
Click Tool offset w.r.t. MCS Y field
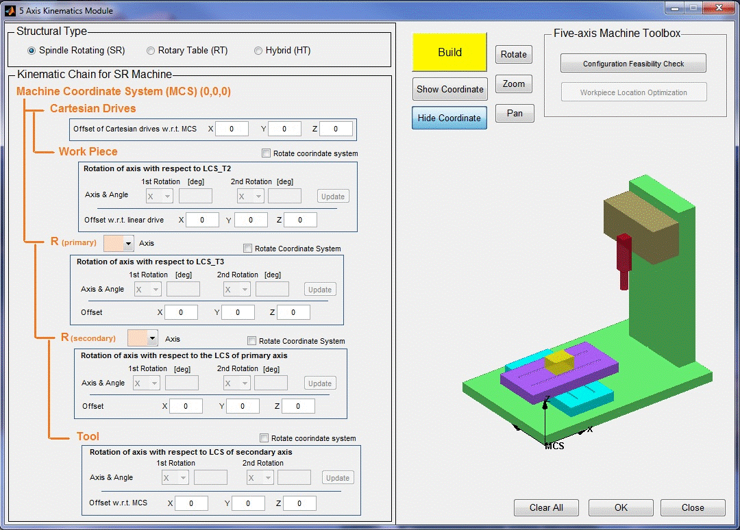pyautogui.click(x=248, y=503)
